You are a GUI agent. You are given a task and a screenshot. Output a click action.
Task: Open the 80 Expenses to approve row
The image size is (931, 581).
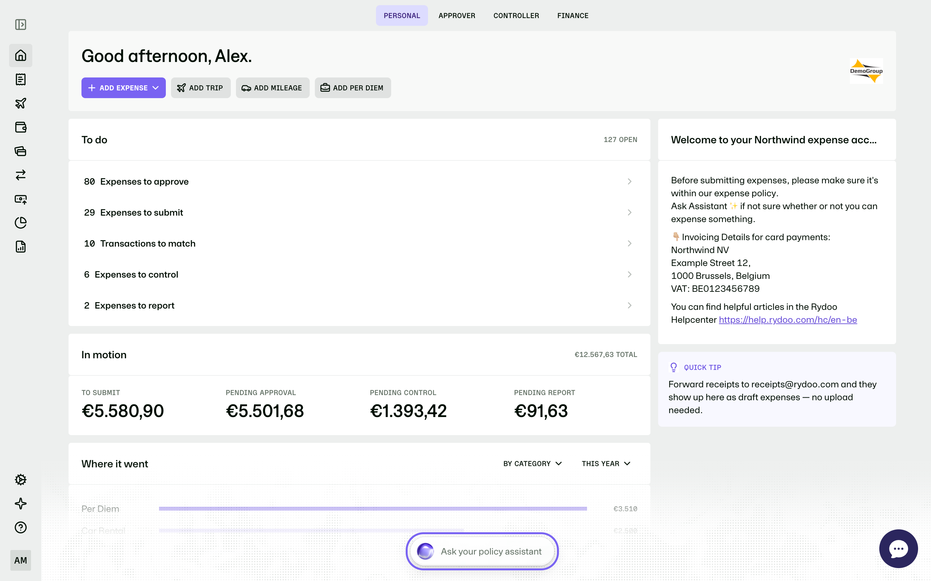359,181
